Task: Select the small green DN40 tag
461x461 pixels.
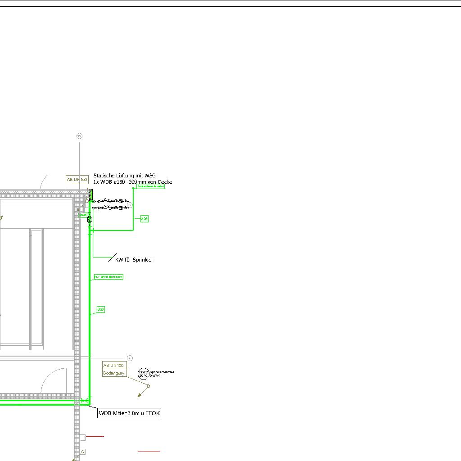Action: (83, 215)
